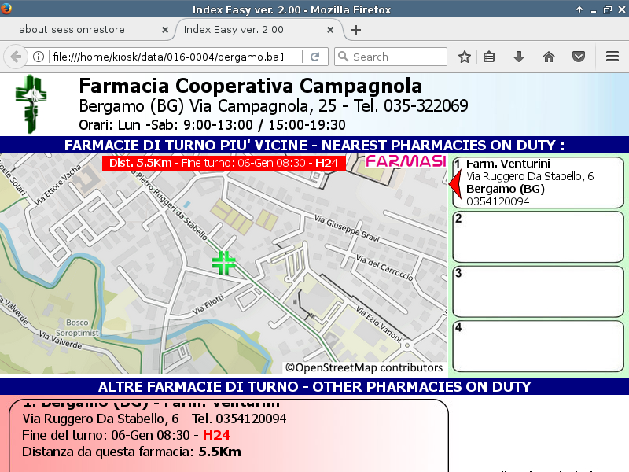Viewport: 629px width, 472px height.
Task: Open the Firefox hamburger menu
Action: [x=612, y=57]
